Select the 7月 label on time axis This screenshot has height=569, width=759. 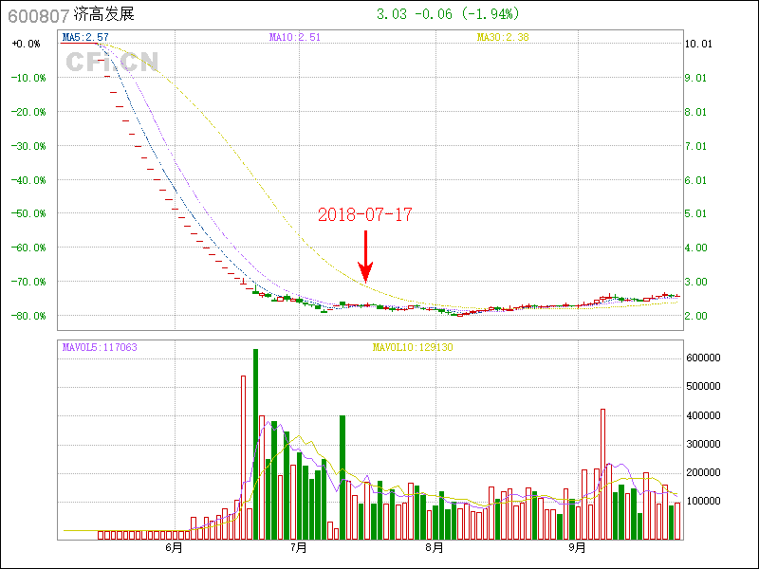(x=299, y=548)
